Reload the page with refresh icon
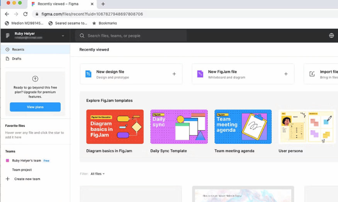This screenshot has height=202, width=338. tap(25, 14)
